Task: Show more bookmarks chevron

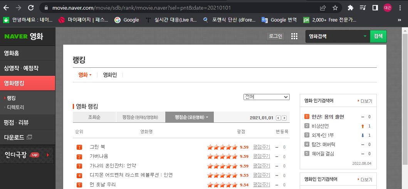Action: [400, 20]
